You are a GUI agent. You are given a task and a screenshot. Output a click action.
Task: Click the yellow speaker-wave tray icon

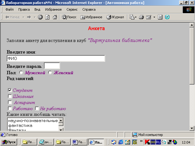(153, 142)
